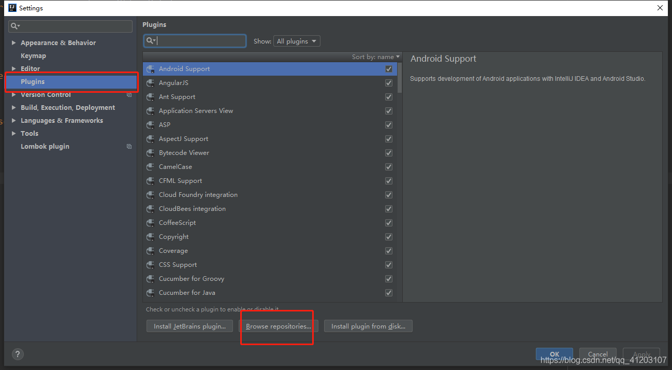Expand the Languages & Frameworks node
This screenshot has width=672, height=370.
tap(13, 121)
